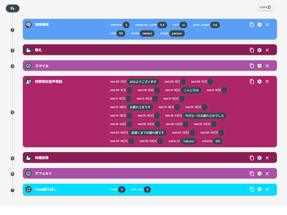Click the smiley face icon on スマイル block

(x=28, y=66)
